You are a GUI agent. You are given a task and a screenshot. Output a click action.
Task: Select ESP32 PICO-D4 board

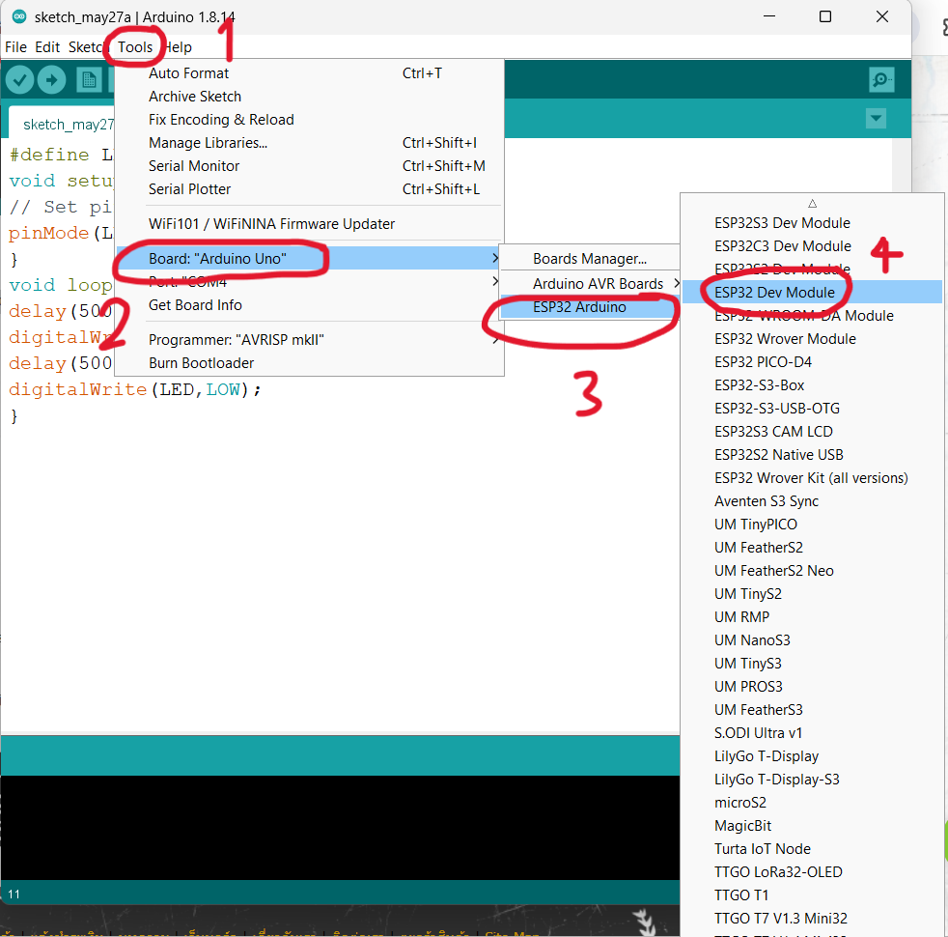pyautogui.click(x=812, y=361)
